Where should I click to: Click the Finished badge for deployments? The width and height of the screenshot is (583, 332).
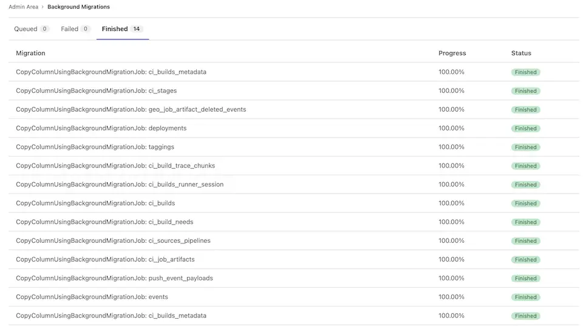(525, 129)
